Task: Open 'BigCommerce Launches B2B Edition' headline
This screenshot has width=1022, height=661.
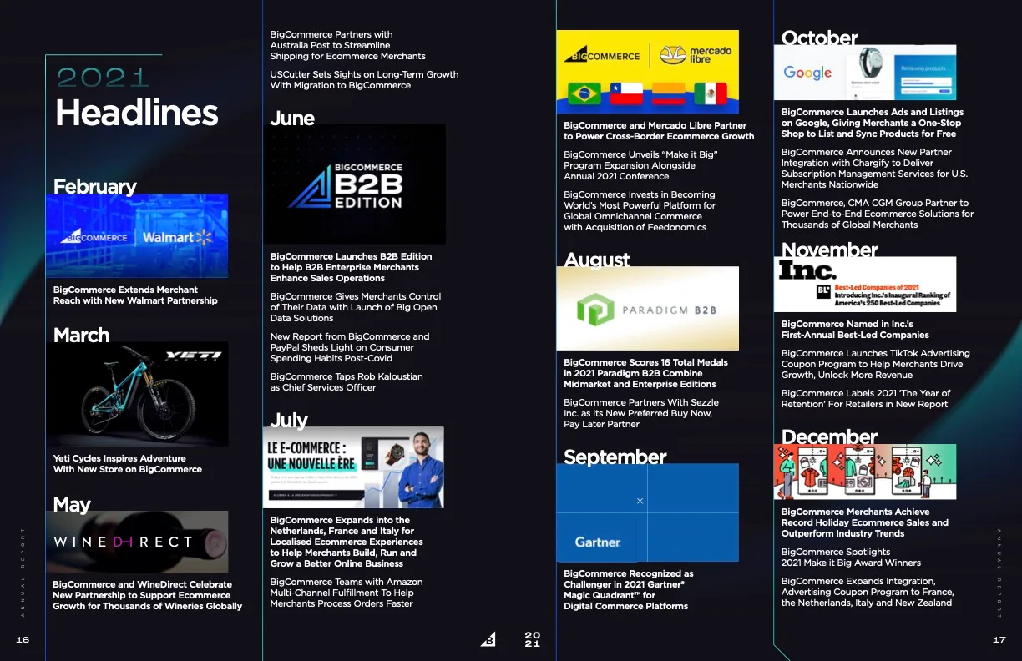Action: (x=352, y=267)
